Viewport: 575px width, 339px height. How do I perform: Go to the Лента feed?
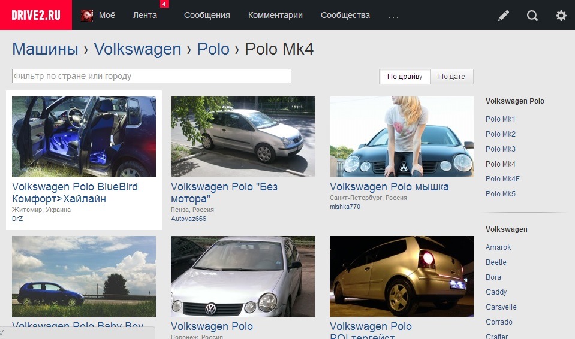tap(145, 15)
